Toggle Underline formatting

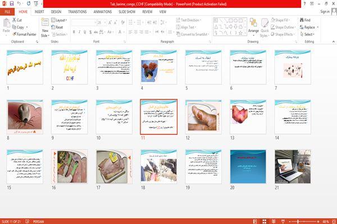tap(85, 32)
